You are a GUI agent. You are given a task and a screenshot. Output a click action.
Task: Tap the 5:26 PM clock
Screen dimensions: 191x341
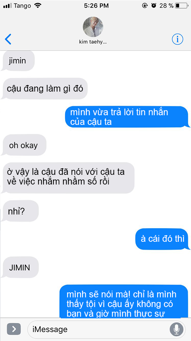click(96, 6)
